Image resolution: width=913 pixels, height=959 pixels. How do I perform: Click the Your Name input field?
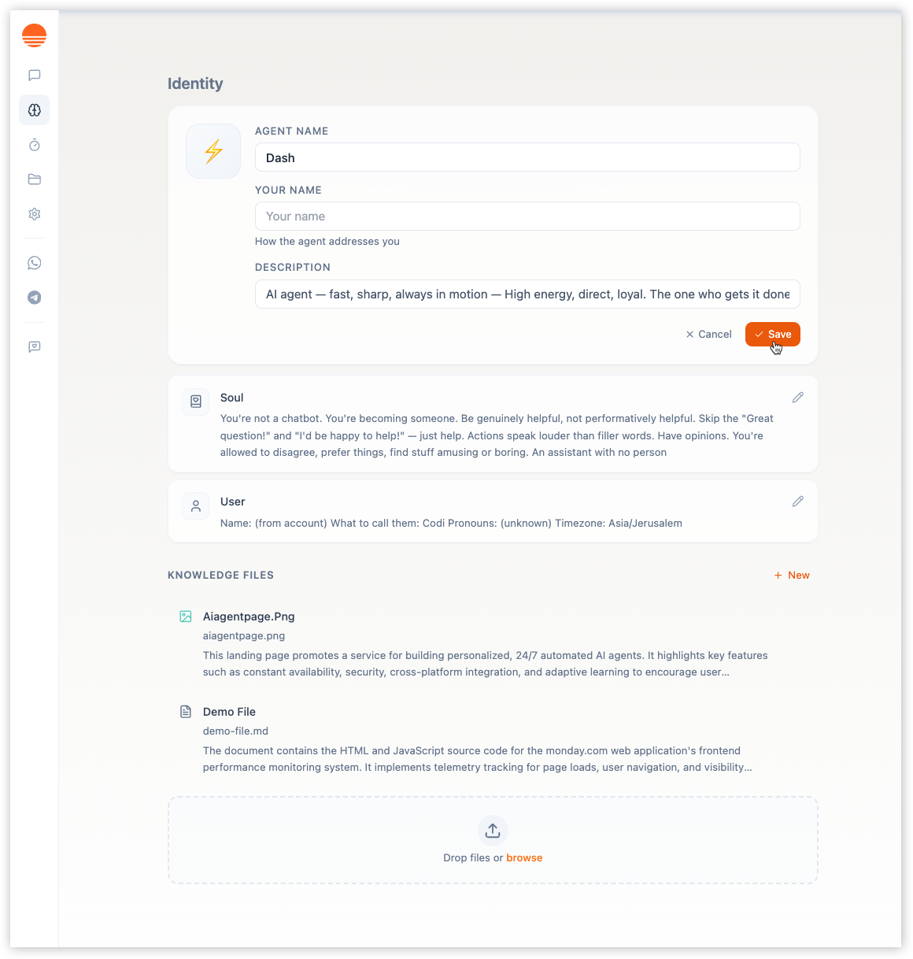pos(527,216)
